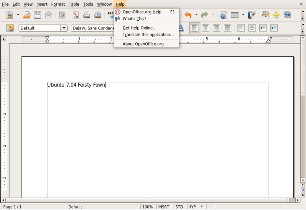306x210 pixels.
Task: Choose Translate this application... entry
Action: point(146,34)
